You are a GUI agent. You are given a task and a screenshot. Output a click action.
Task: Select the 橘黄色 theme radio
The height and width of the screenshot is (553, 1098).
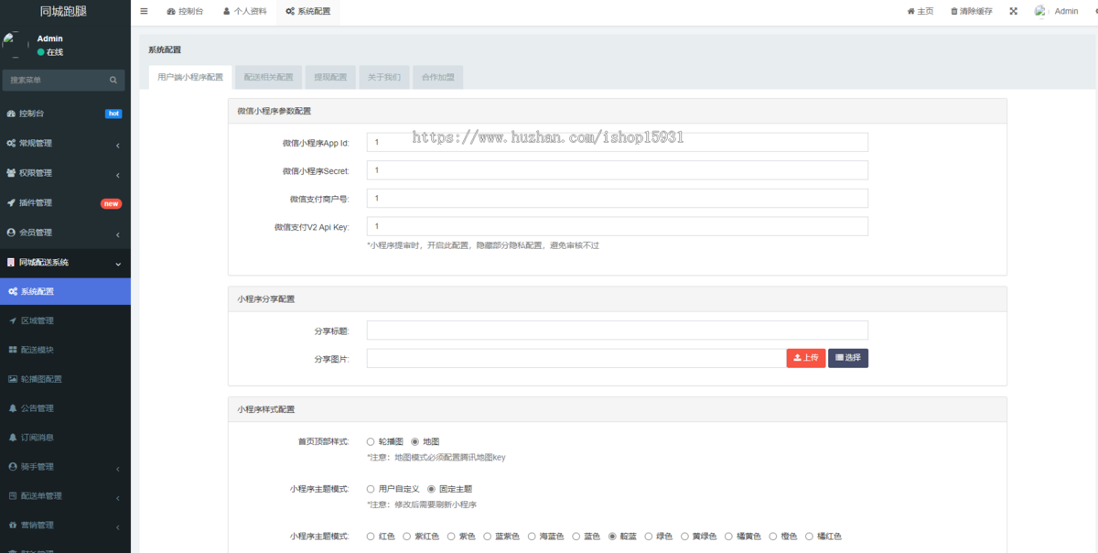(728, 537)
